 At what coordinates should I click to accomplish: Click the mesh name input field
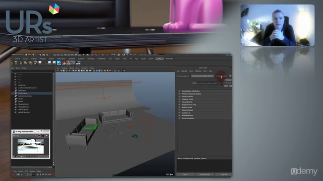click(207, 83)
